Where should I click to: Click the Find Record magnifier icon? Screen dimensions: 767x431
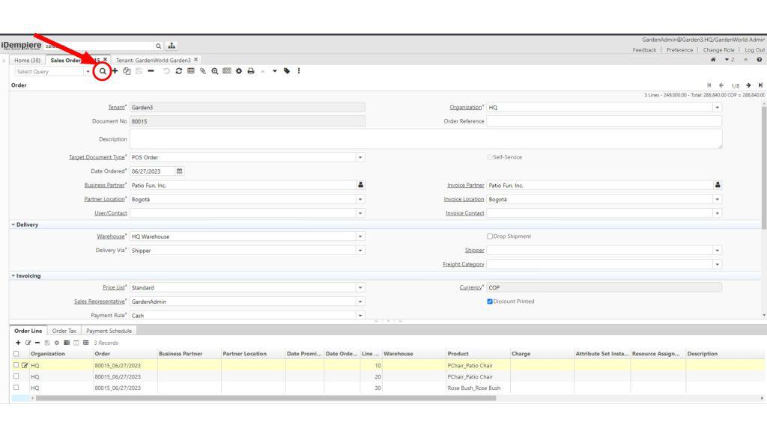click(x=103, y=71)
